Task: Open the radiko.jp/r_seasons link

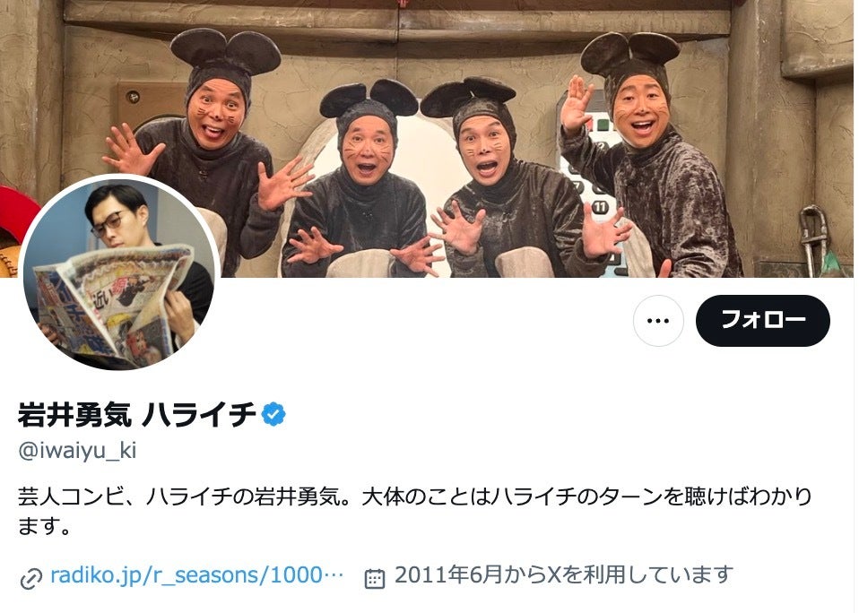Action: click(196, 574)
